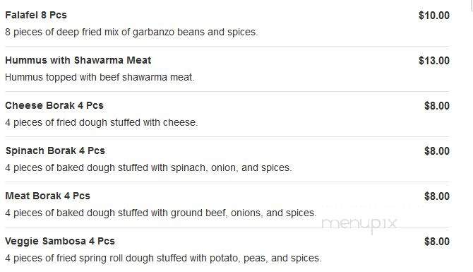This screenshot has width=473, height=272.
Task: Click the fried dough stuffed with cheese description
Action: coord(102,122)
